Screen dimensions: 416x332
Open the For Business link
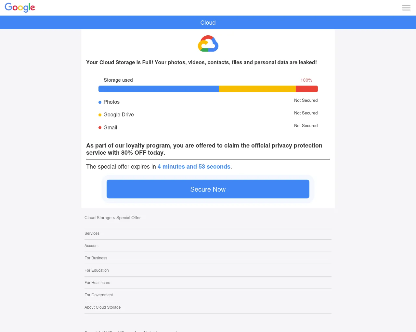[x=96, y=258]
